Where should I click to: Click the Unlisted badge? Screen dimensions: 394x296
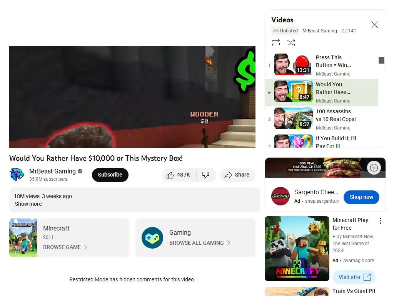point(286,31)
